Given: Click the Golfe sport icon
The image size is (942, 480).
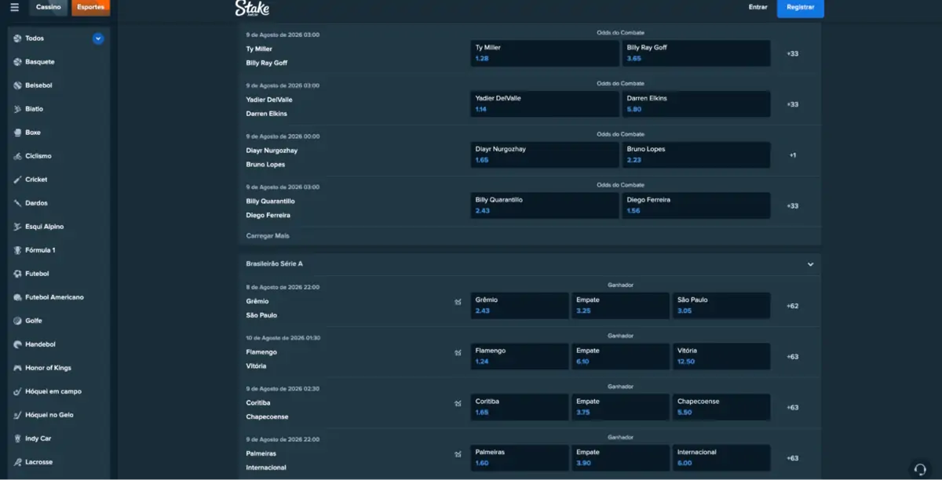Looking at the screenshot, I should (17, 321).
